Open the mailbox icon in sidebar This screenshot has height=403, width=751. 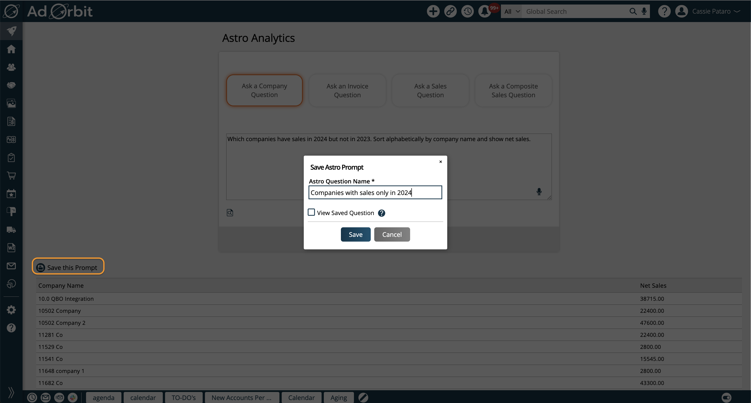[11, 212]
